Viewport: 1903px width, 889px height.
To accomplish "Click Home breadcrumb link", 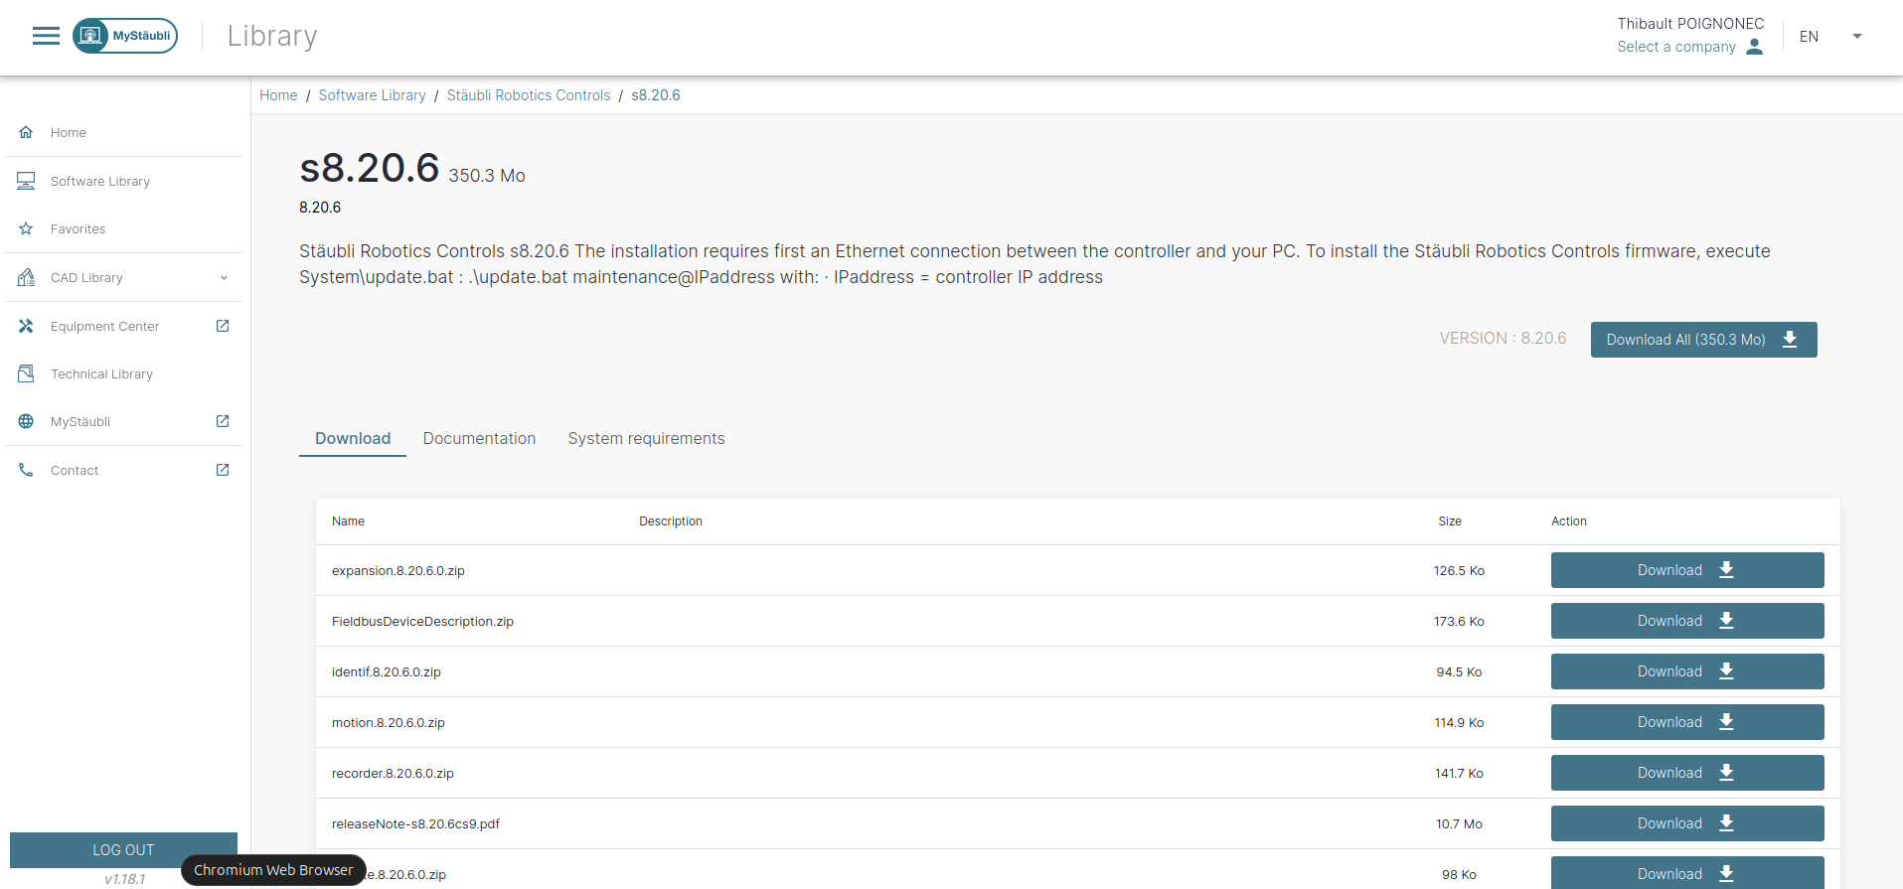I will coord(278,95).
